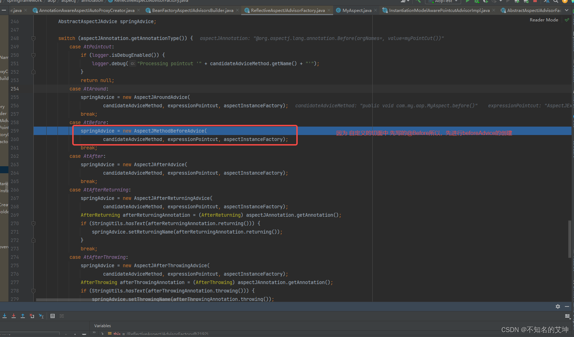Switch to AbstractAspectJAdvisorFac tab
Image resolution: width=574 pixels, height=337 pixels.
point(531,11)
